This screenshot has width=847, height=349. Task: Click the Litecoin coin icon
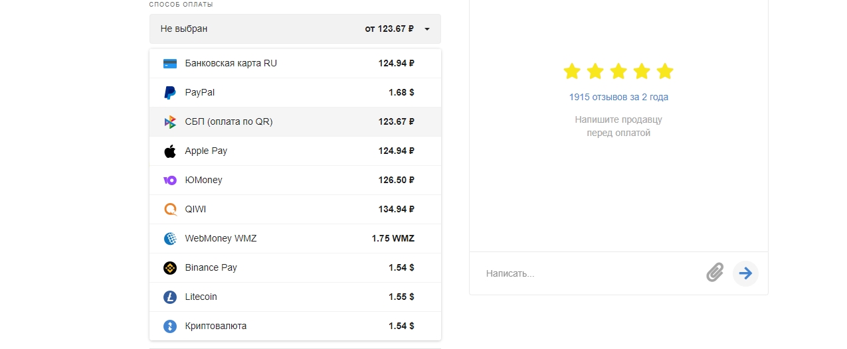170,297
